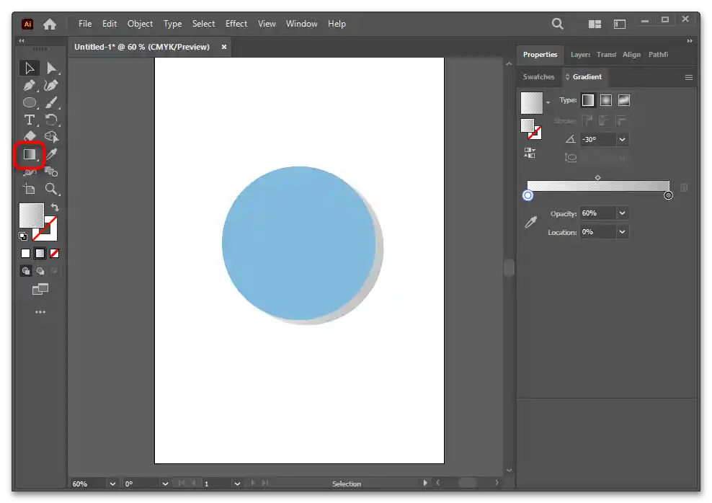Open the Location percentage dropdown
This screenshot has height=503, width=712.
pos(623,232)
